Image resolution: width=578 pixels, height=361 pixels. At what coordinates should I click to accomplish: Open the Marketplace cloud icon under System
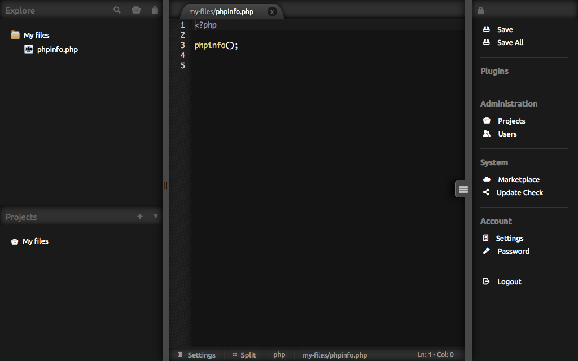(x=486, y=179)
